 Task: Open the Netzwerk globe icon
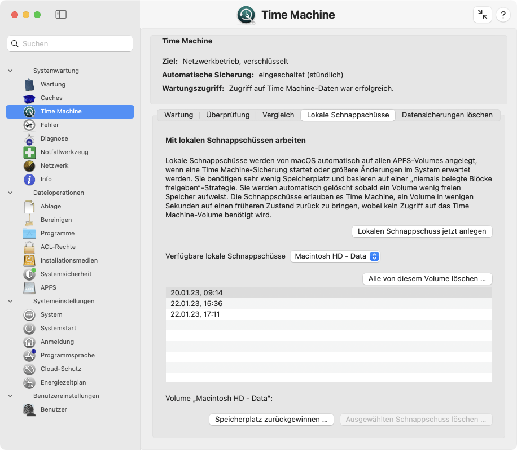point(29,165)
